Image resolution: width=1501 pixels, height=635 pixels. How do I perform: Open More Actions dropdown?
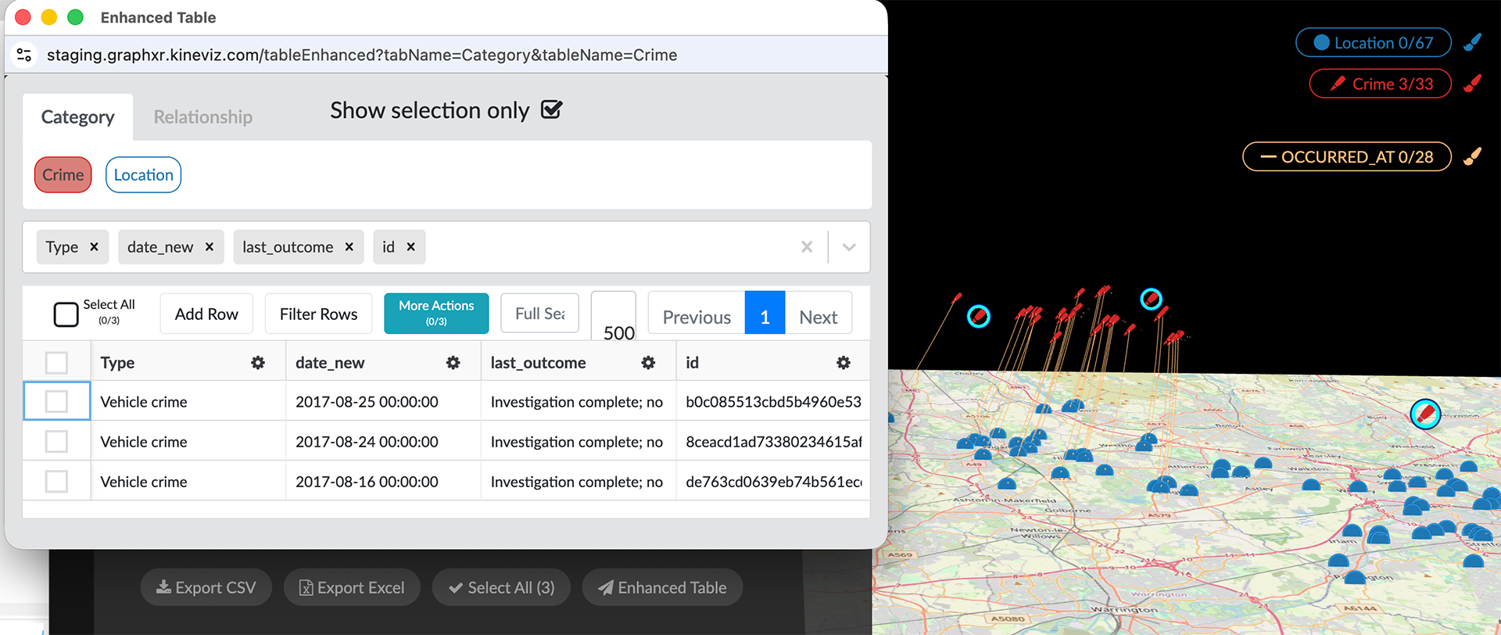(x=436, y=313)
